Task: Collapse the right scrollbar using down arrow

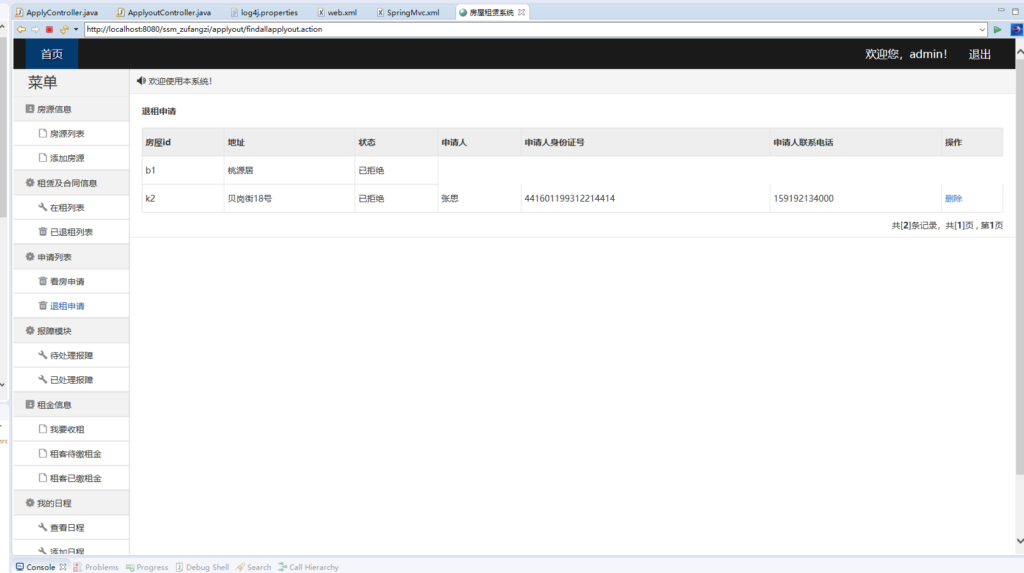Action: (x=1020, y=540)
